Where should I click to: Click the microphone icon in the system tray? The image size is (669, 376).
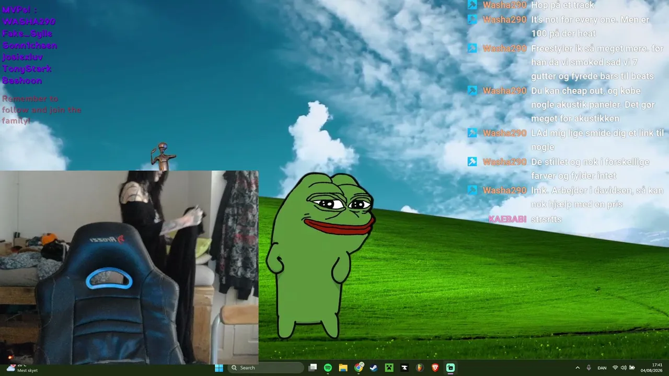click(589, 368)
